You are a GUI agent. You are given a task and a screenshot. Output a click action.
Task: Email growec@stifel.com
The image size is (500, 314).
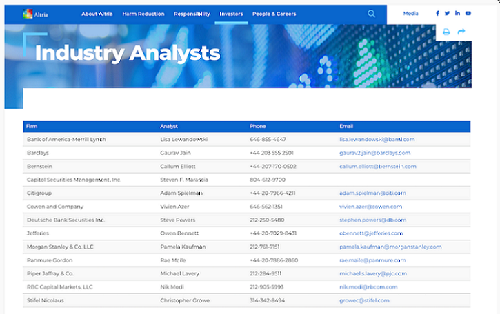click(364, 300)
